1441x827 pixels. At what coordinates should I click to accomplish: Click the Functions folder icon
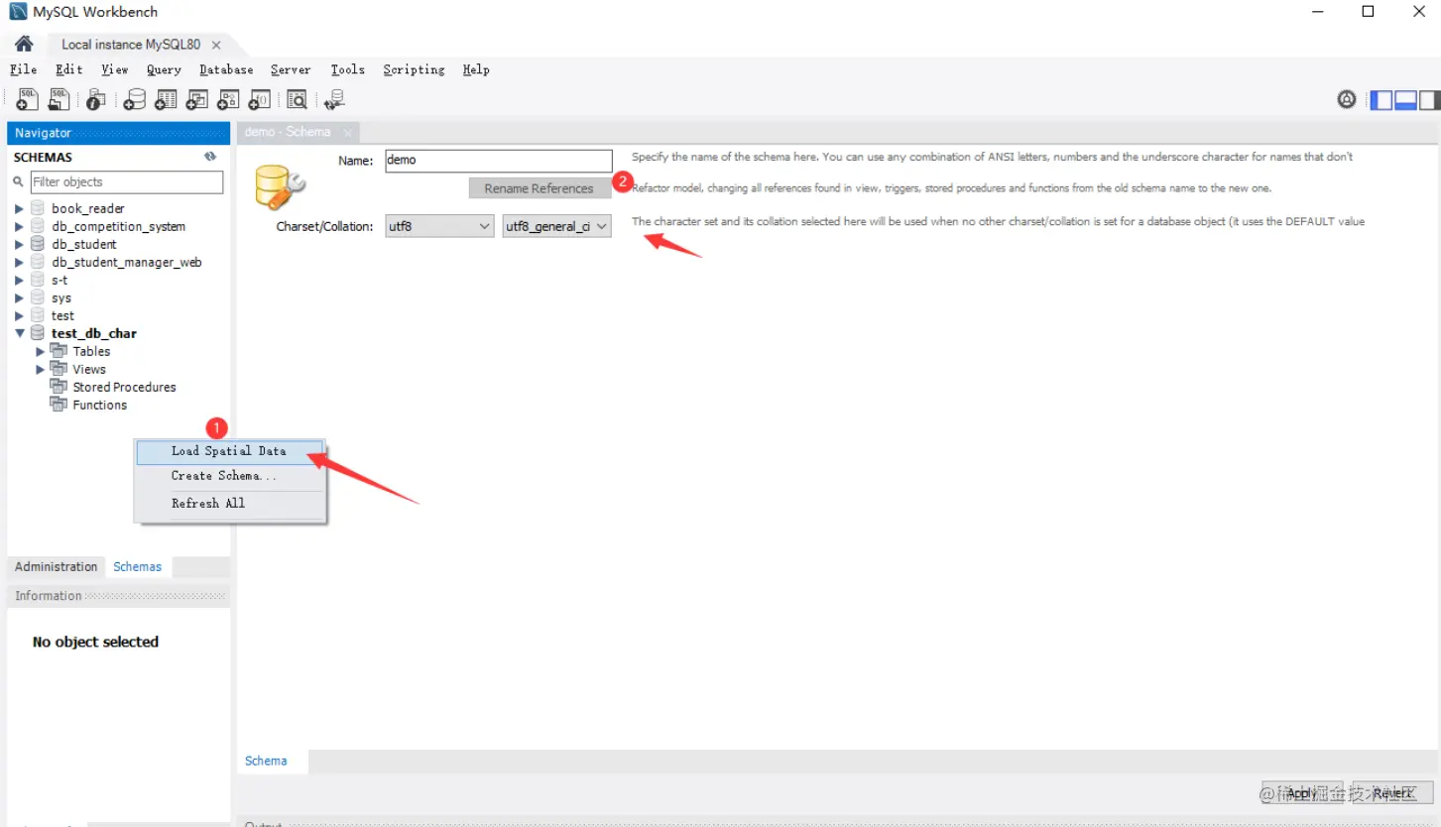[59, 405]
